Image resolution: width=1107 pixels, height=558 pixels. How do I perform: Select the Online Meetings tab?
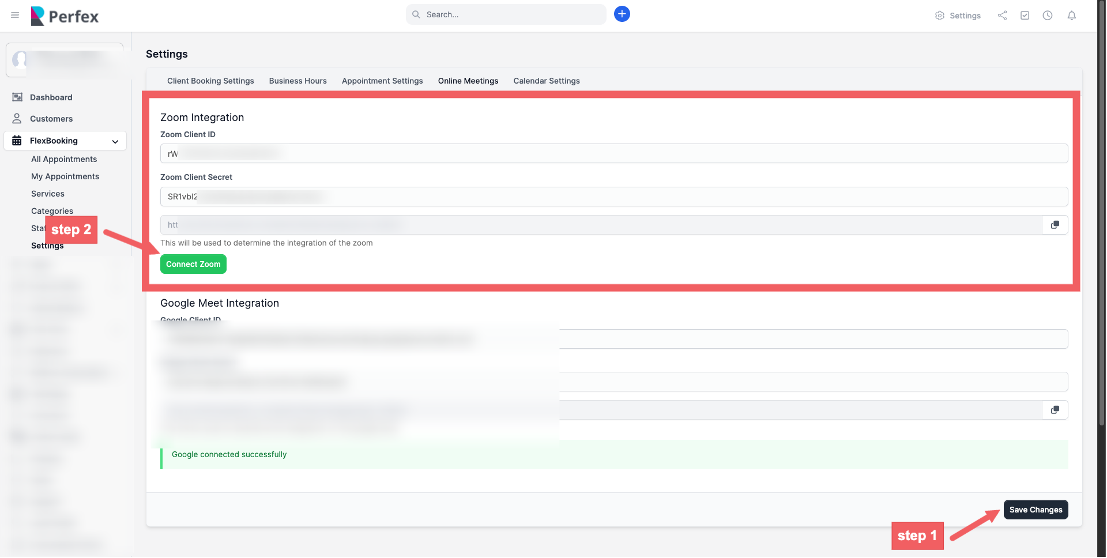tap(468, 81)
